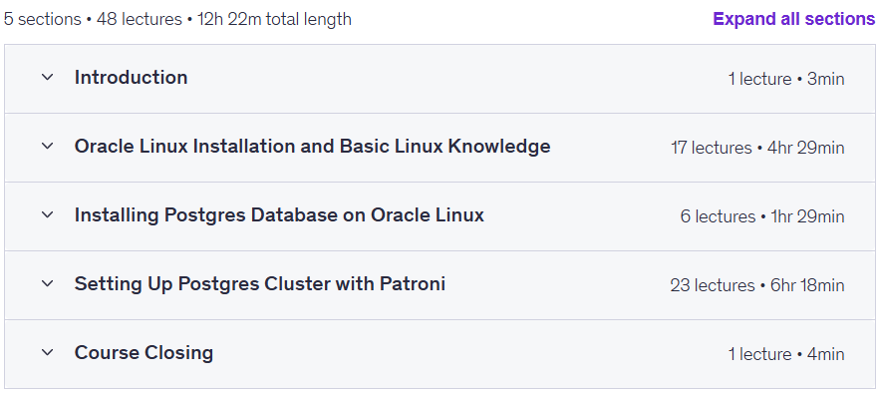Image resolution: width=880 pixels, height=394 pixels.
Task: Click the '1 lecture • 3min' text
Action: (786, 79)
